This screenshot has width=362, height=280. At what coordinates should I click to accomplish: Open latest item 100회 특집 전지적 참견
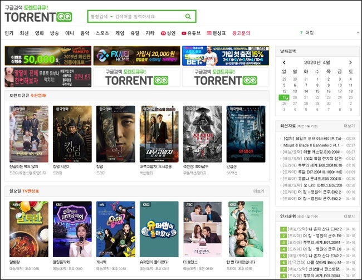tap(314, 159)
